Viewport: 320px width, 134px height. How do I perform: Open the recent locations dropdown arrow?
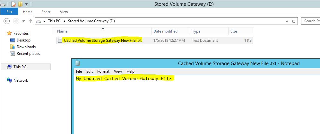(23, 21)
